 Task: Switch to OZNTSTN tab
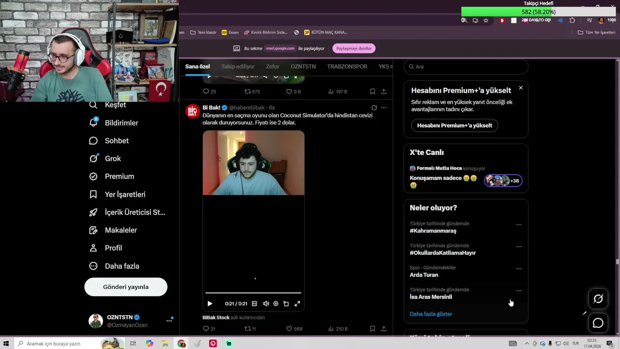click(x=303, y=66)
